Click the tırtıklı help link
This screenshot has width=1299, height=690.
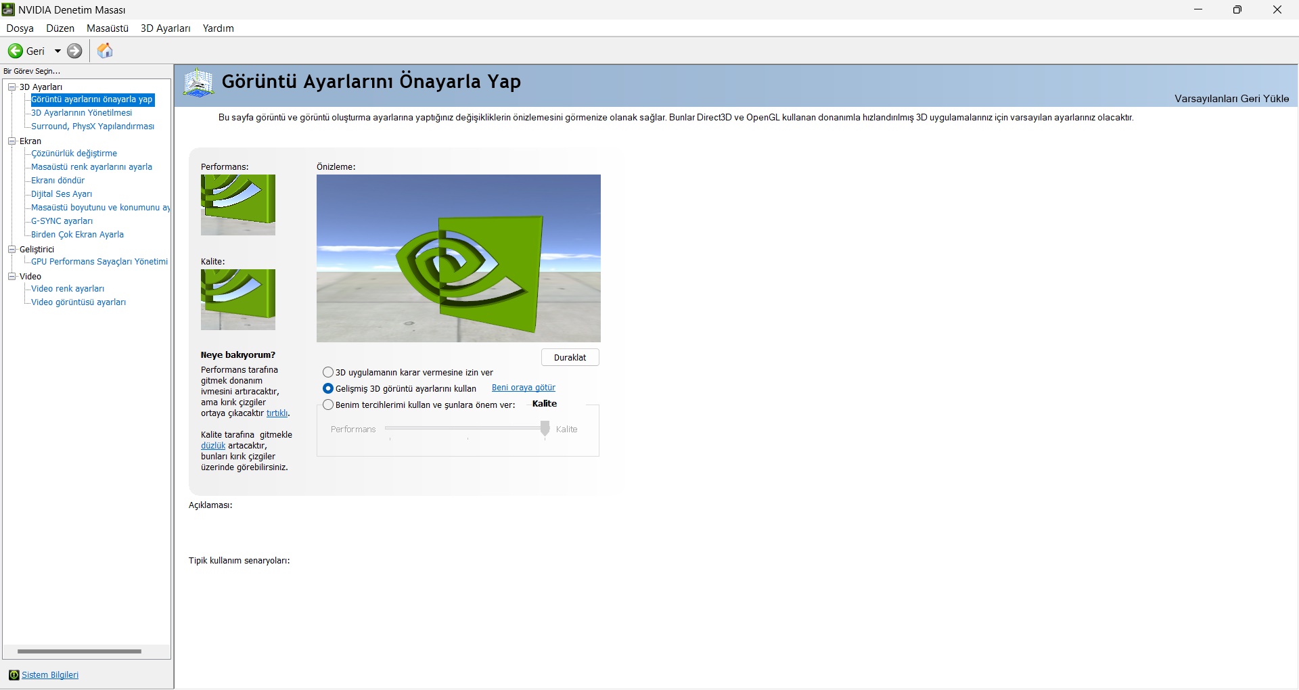pyautogui.click(x=277, y=413)
